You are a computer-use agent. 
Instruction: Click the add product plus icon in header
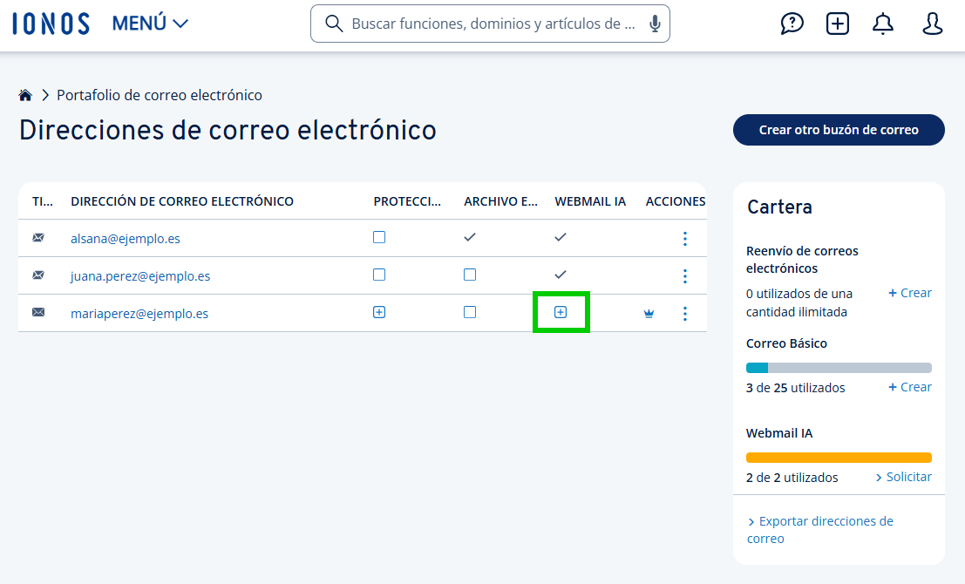[x=837, y=24]
